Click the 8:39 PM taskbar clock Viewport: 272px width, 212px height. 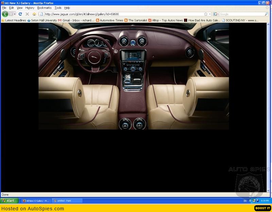click(265, 201)
